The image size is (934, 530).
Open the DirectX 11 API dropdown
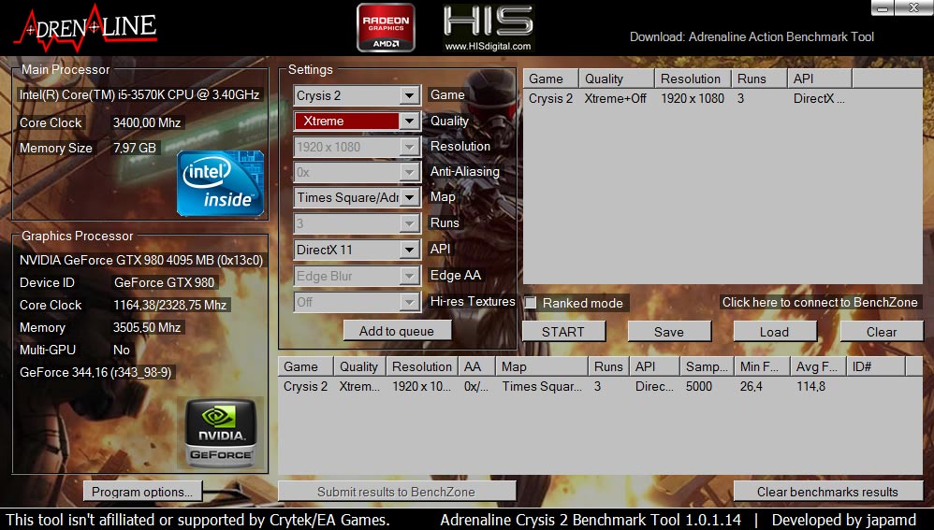[x=409, y=250]
